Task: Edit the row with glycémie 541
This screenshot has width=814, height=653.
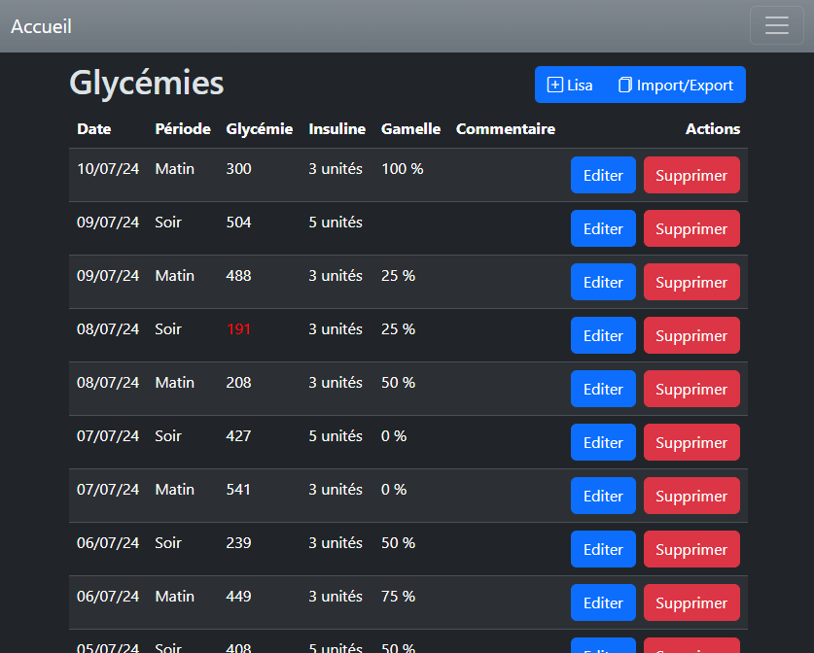Action: [x=603, y=496]
